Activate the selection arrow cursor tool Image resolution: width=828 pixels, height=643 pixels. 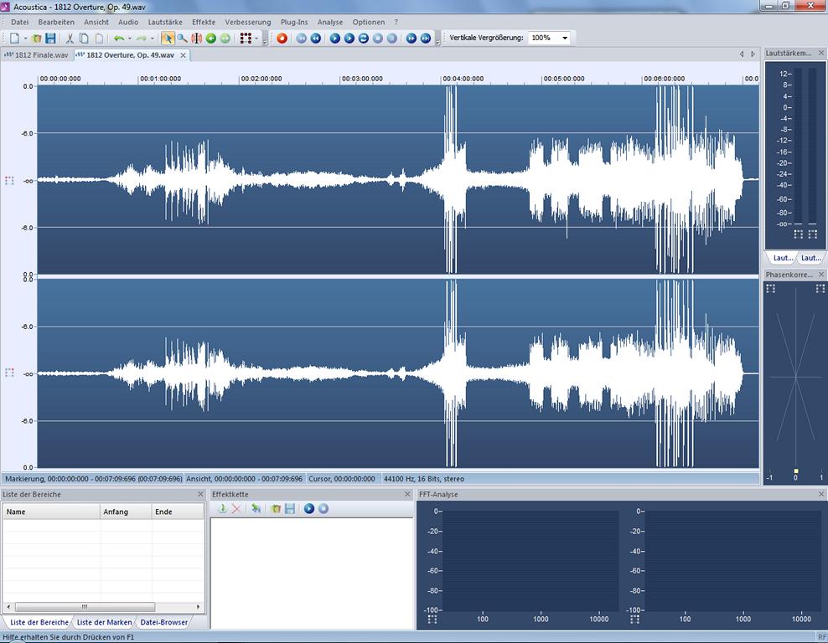click(168, 39)
